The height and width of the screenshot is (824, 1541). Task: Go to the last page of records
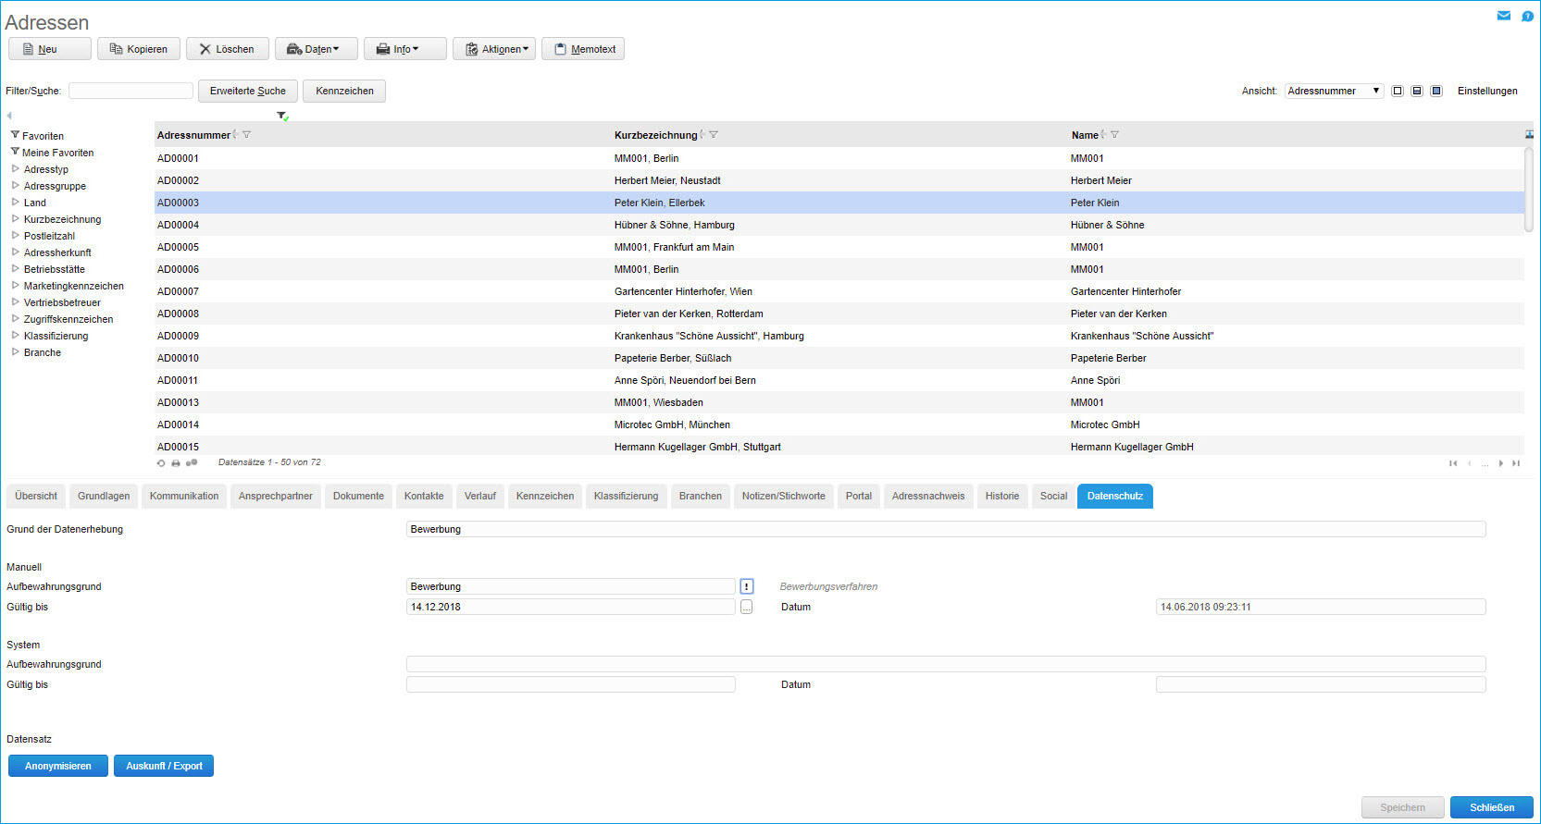pos(1516,463)
